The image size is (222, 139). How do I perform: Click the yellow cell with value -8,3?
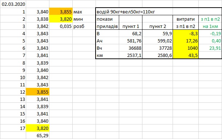pyautogui.click(x=186, y=33)
